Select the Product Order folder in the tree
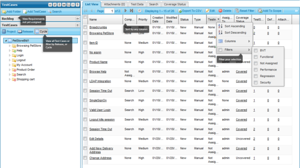This screenshot has height=168, width=300. [x=26, y=70]
